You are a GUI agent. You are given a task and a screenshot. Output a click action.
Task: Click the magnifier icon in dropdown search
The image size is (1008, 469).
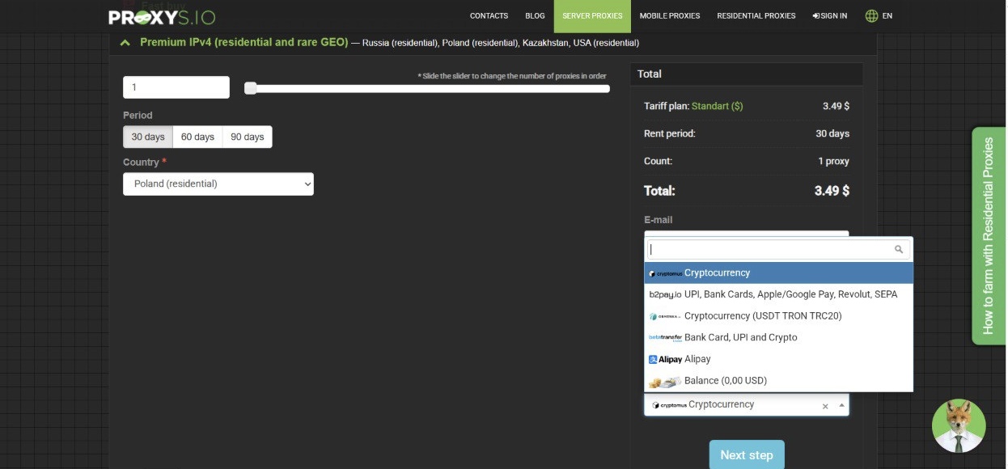click(899, 250)
